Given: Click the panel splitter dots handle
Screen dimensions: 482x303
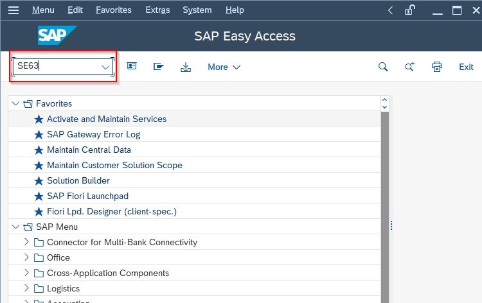Looking at the screenshot, I should point(391,225).
